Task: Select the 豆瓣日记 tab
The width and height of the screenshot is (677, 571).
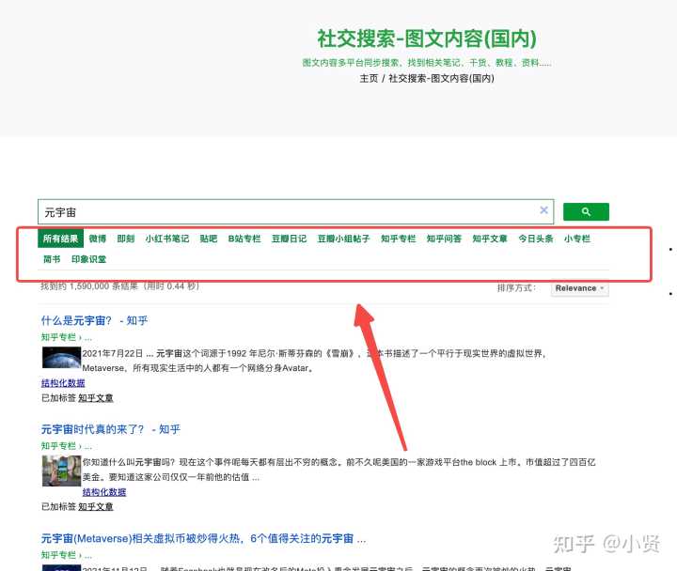Action: pos(289,239)
